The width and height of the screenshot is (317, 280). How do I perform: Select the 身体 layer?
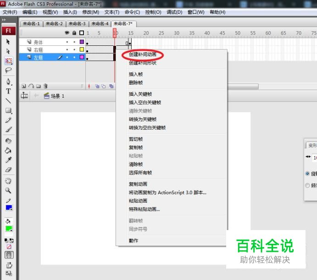pyautogui.click(x=38, y=42)
